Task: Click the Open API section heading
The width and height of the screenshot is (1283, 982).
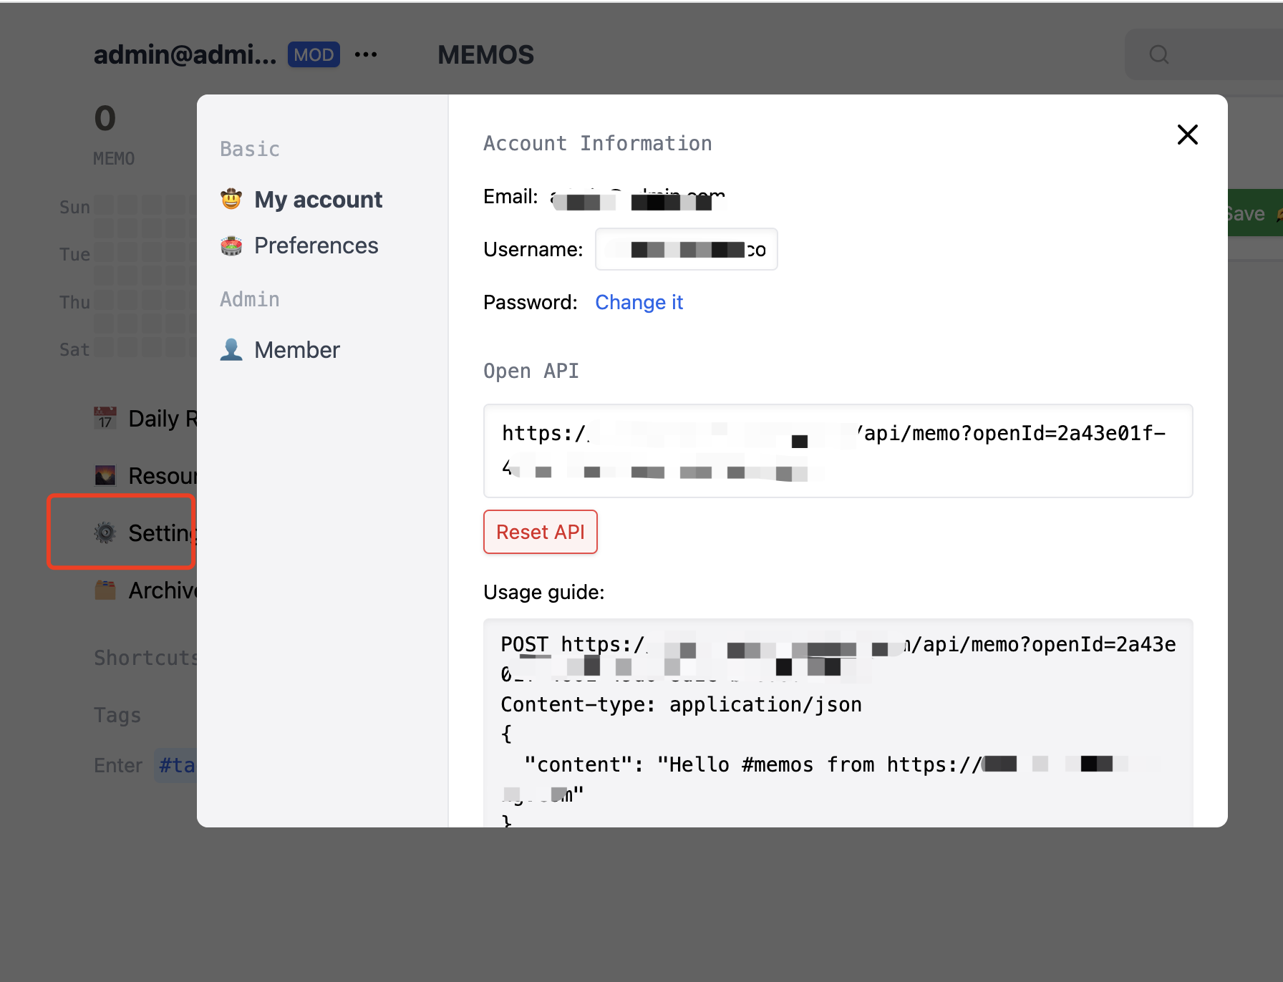Action: click(x=531, y=371)
